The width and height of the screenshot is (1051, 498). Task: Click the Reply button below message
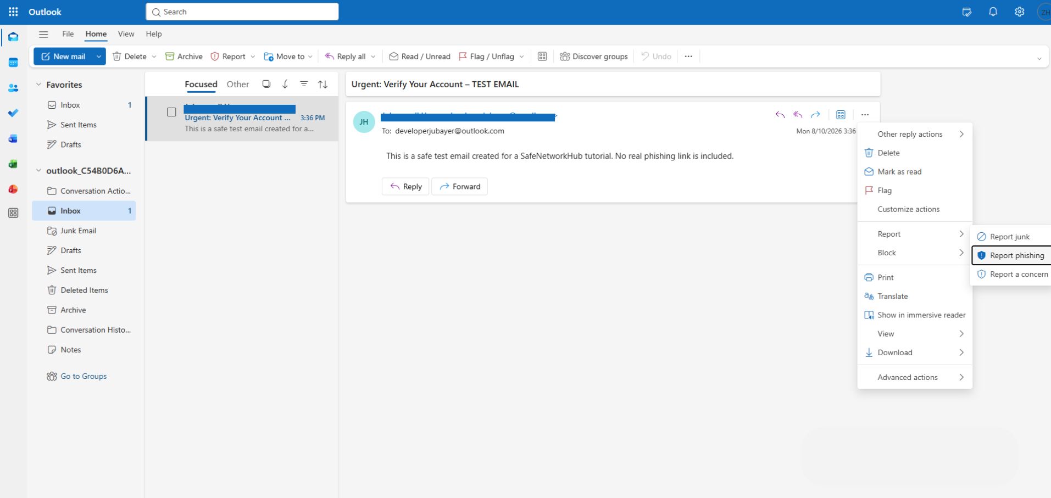(405, 187)
